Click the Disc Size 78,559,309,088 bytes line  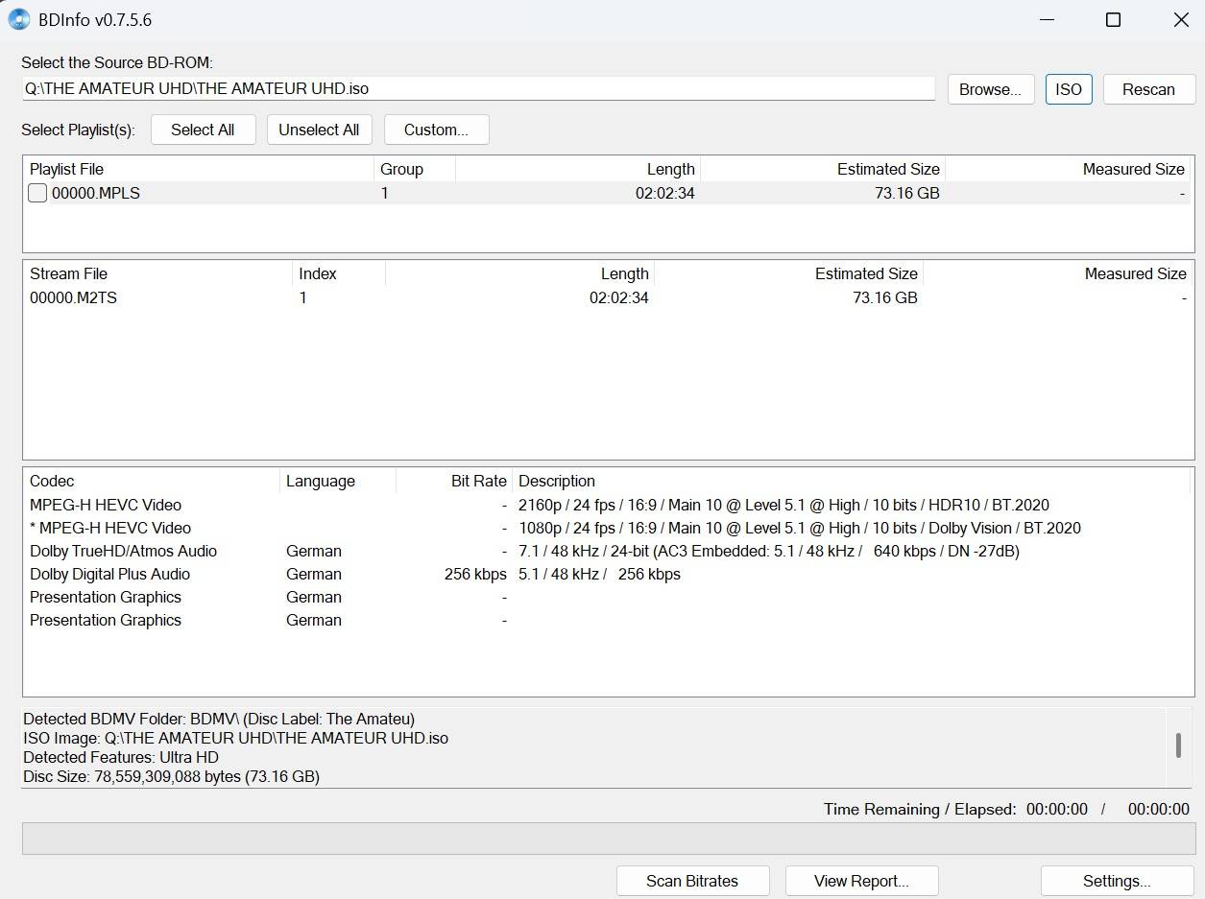[171, 776]
